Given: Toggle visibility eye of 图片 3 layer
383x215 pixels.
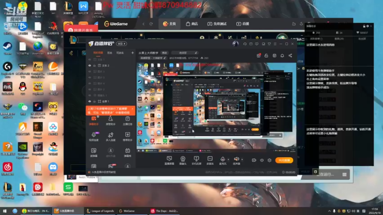Looking at the screenshot, I should click(x=90, y=71).
